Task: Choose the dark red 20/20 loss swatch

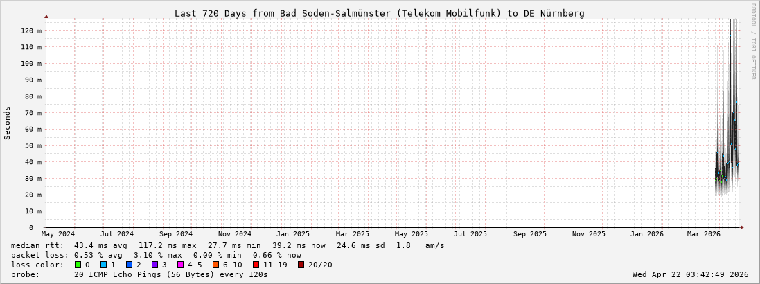Action: [x=301, y=265]
